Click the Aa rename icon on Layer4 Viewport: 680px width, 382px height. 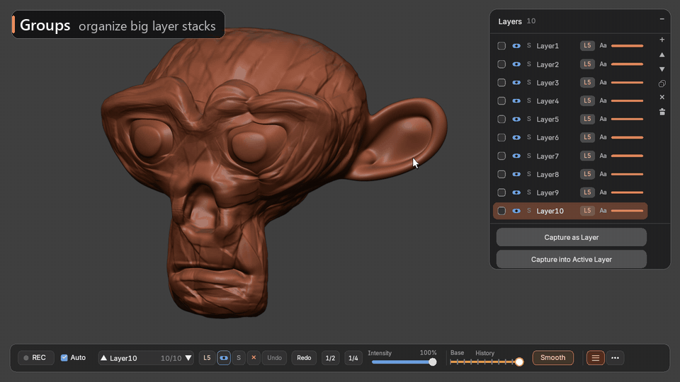coord(603,100)
